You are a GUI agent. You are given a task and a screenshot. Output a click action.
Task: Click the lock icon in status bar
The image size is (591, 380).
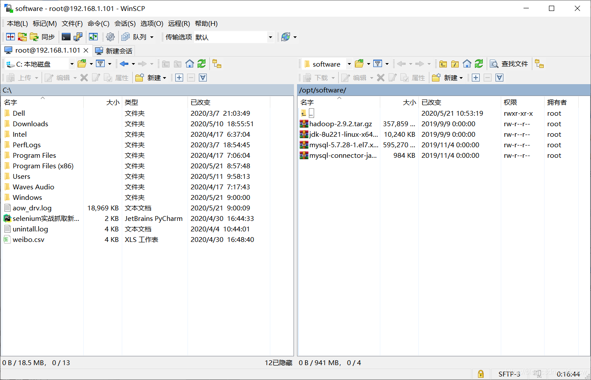[481, 374]
